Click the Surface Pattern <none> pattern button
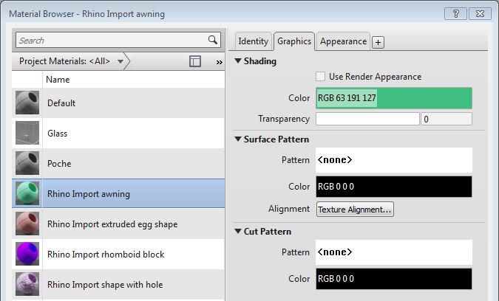Screen dimensions: 499x301 (x=393, y=160)
